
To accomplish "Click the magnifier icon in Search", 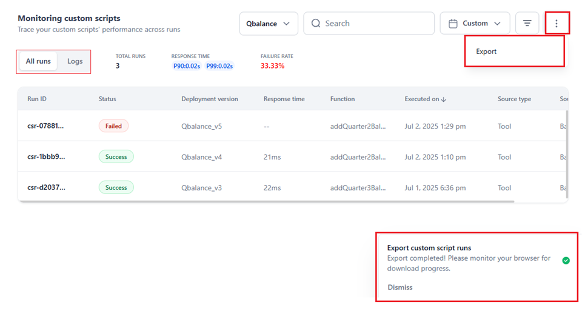I will 316,24.
